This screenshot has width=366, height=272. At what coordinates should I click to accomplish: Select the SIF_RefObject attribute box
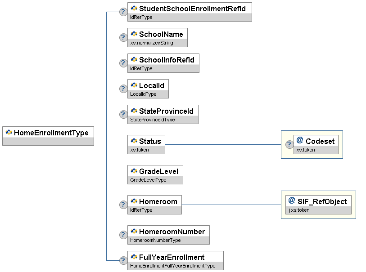pos(318,201)
